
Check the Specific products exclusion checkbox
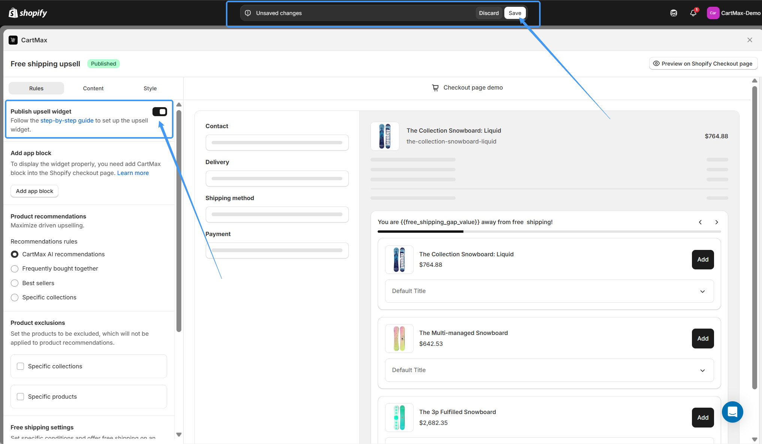(x=21, y=396)
